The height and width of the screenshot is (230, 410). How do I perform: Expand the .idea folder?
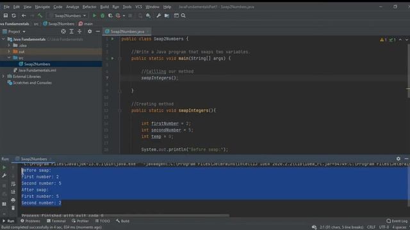(9, 45)
